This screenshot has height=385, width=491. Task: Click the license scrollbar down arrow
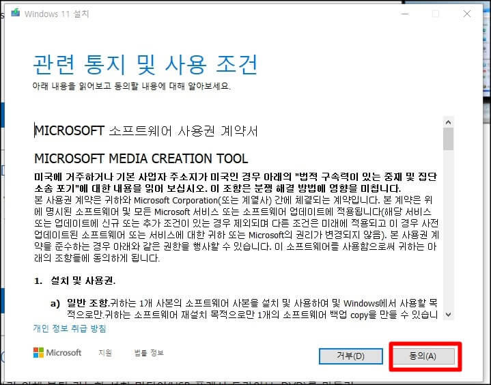point(449,315)
